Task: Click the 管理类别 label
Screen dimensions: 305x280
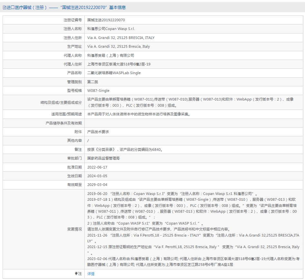Action: [x=74, y=82]
